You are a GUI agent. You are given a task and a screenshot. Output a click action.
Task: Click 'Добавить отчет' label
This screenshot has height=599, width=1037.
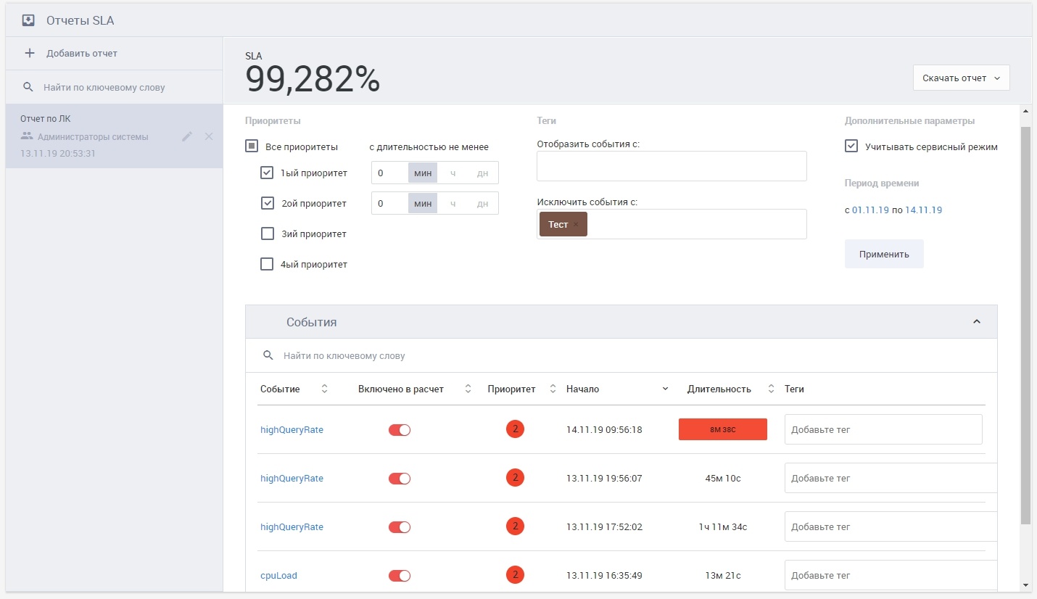(x=82, y=53)
